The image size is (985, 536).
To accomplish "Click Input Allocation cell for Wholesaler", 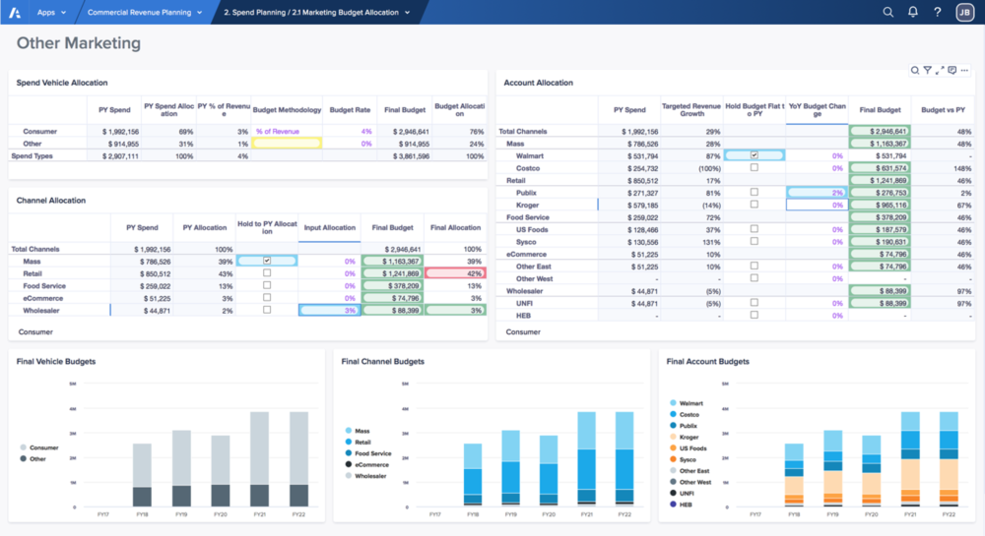I will 329,311.
